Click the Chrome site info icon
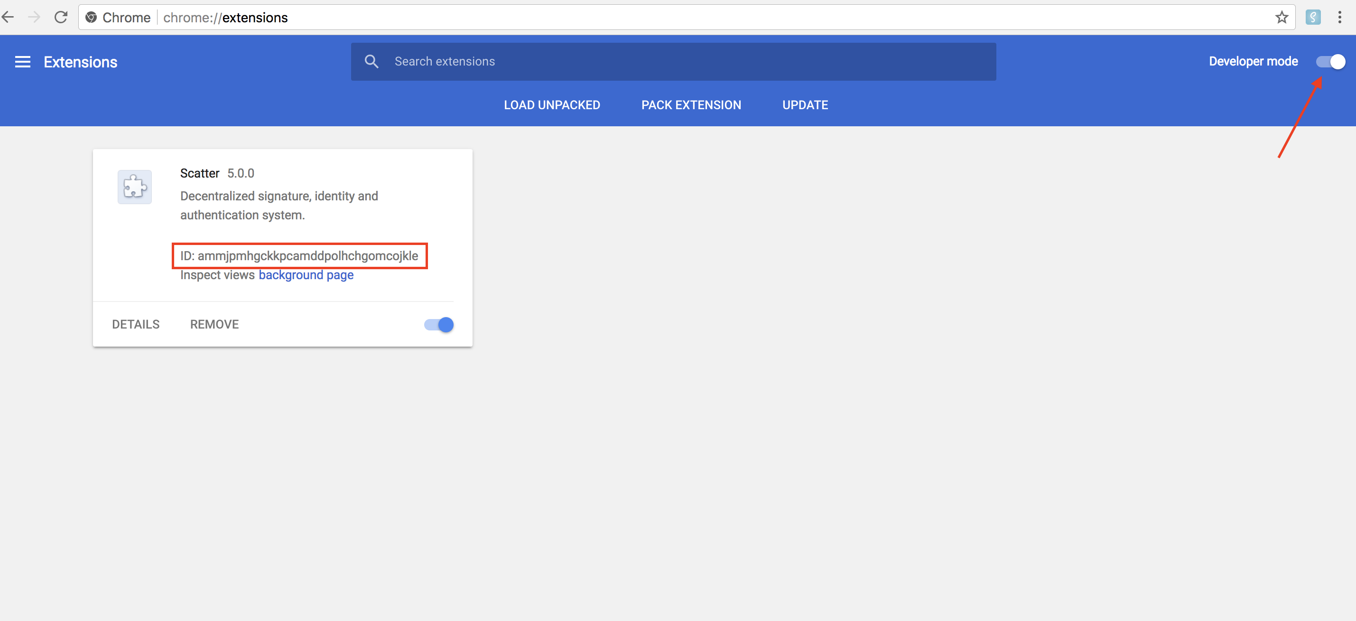 click(x=91, y=18)
